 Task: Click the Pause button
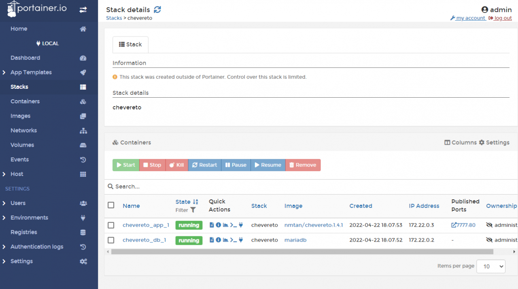236,165
